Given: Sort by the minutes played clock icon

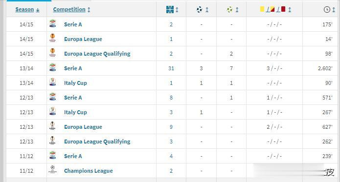Looking at the screenshot, I should (x=327, y=9).
